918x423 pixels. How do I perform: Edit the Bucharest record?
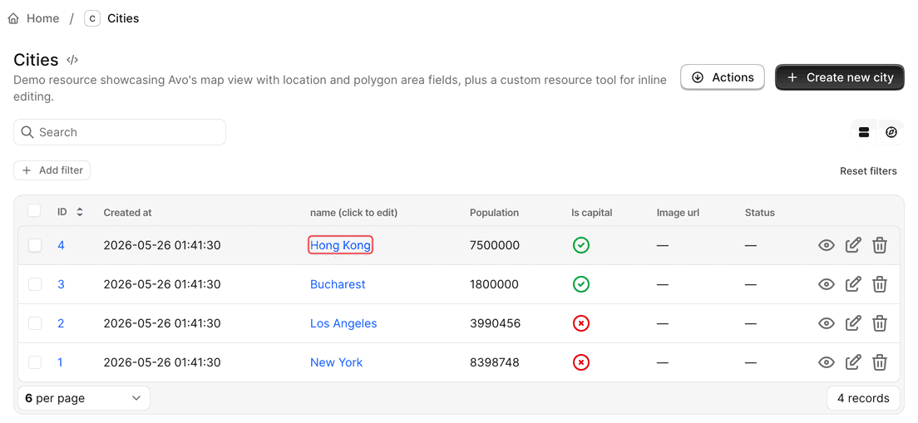[x=853, y=284]
